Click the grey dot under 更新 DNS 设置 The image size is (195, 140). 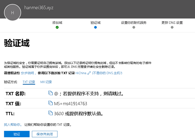click(172, 27)
